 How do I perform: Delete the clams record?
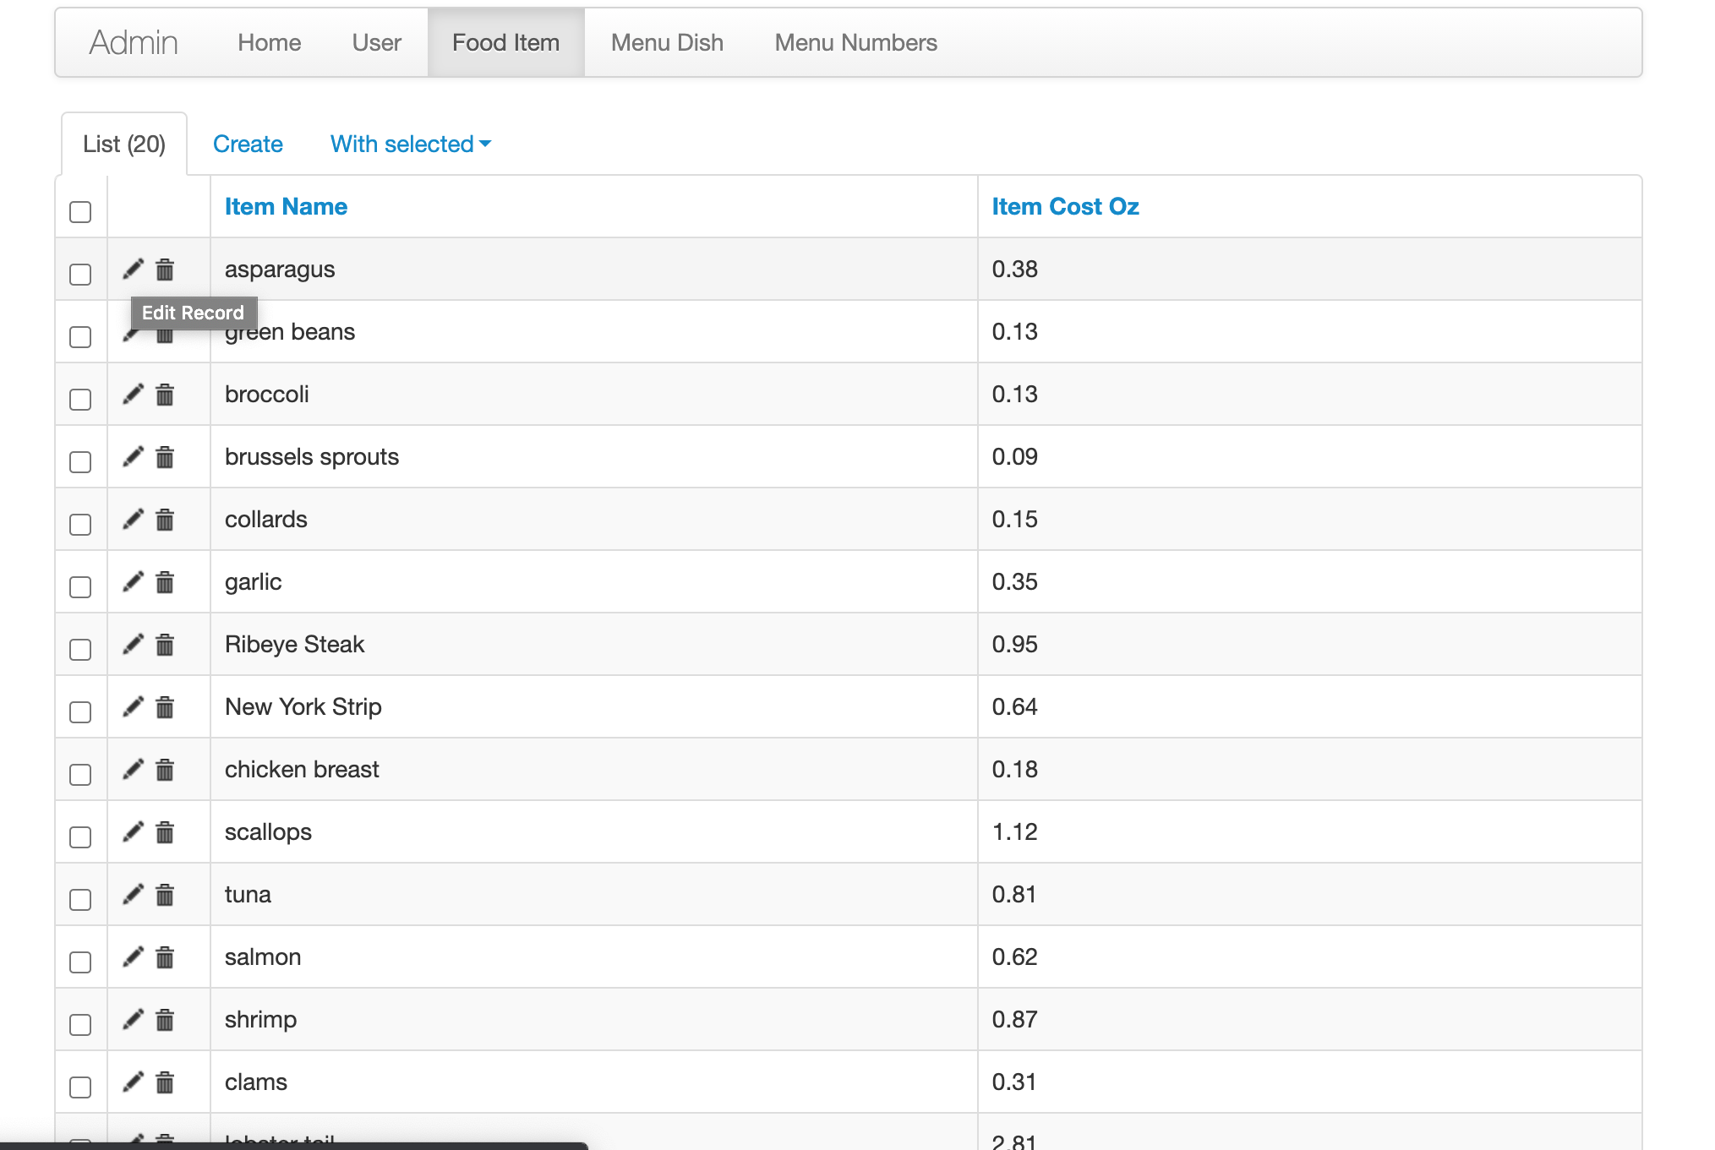[x=165, y=1082]
